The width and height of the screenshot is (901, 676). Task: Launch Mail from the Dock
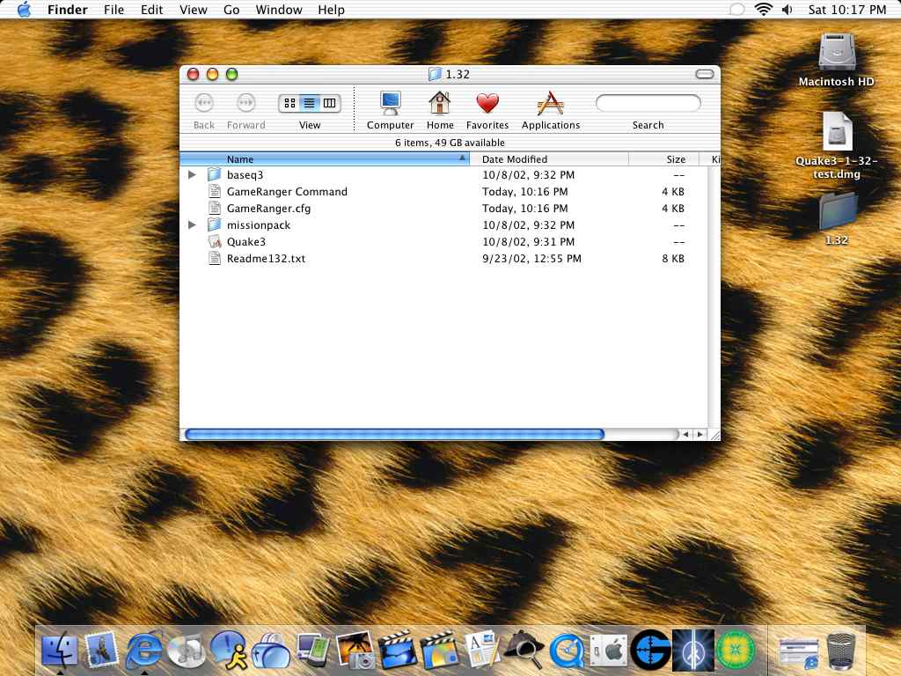[x=102, y=650]
